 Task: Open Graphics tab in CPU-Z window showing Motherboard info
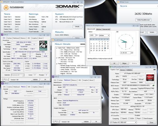click(x=86, y=80)
